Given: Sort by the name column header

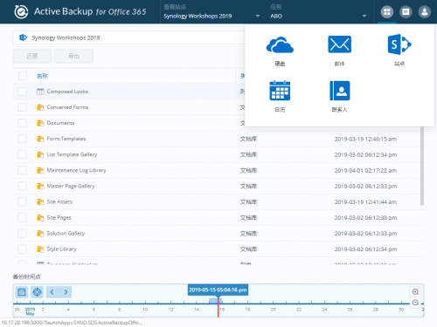Looking at the screenshot, I should pyautogui.click(x=42, y=76).
